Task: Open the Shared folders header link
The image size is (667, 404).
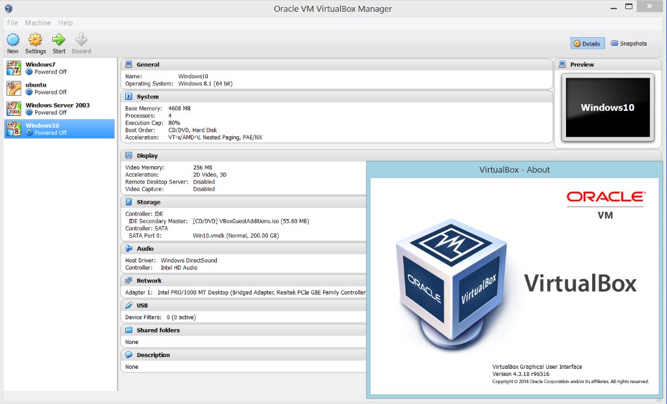Action: click(x=158, y=330)
